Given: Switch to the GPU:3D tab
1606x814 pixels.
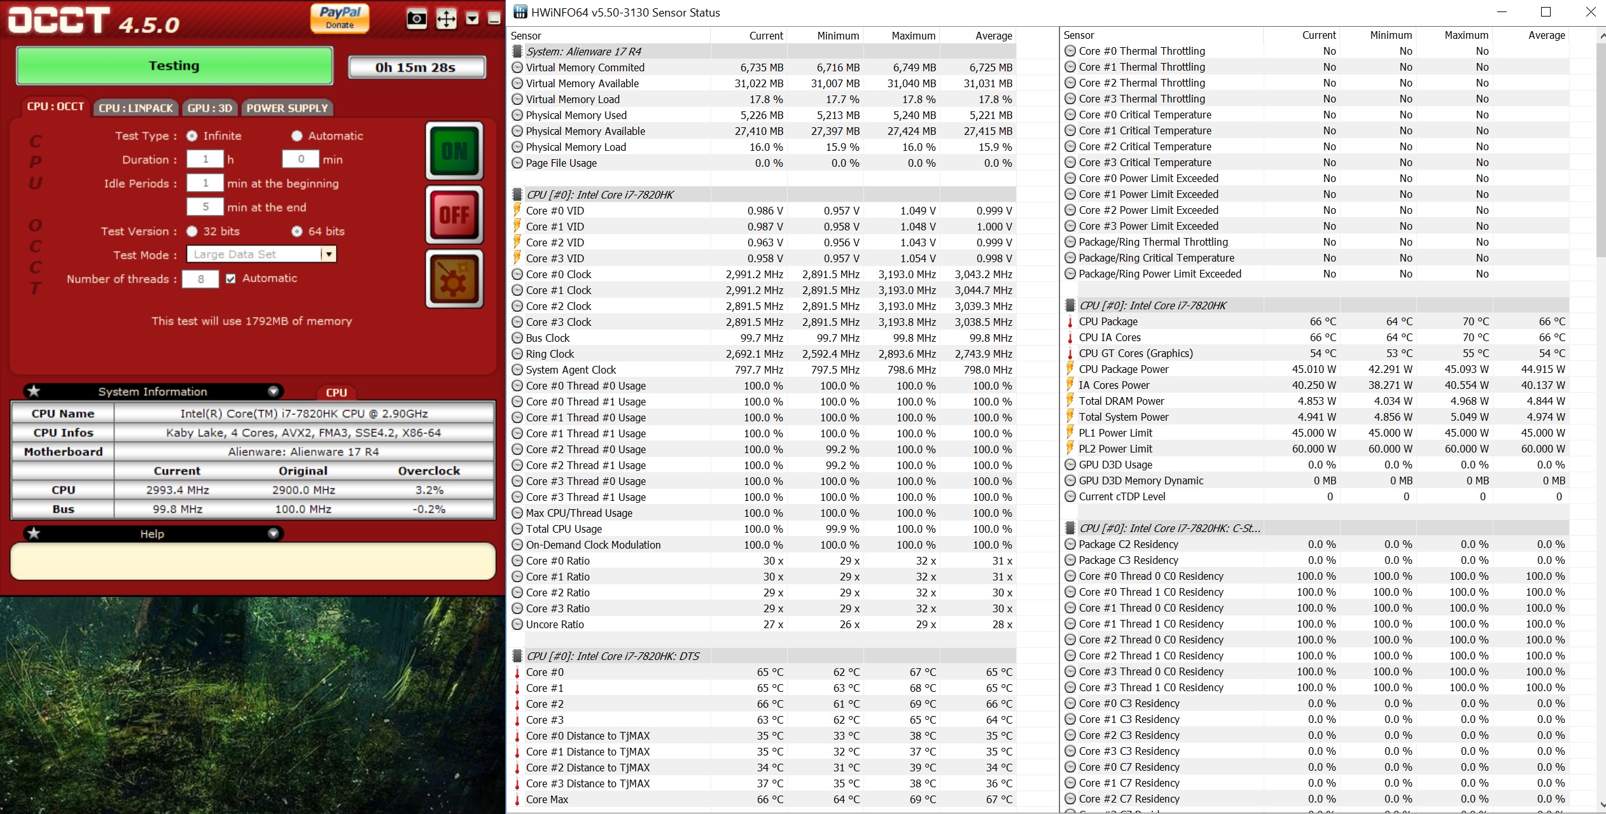Looking at the screenshot, I should (210, 108).
